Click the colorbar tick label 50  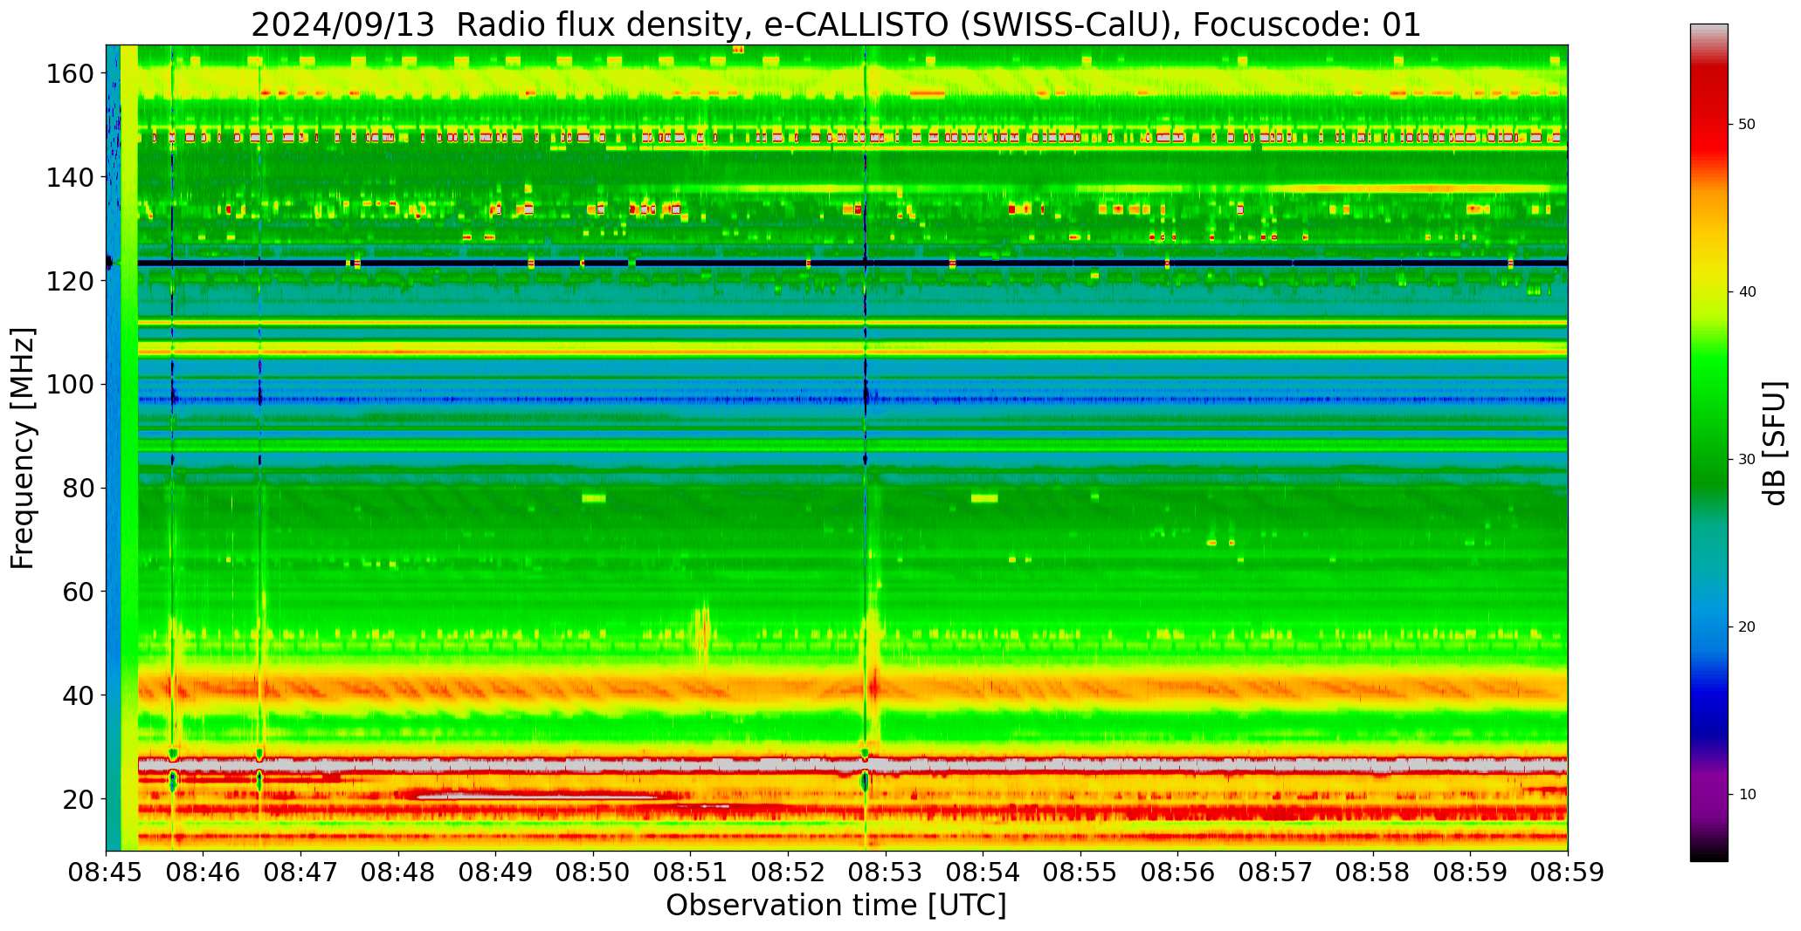point(1747,125)
